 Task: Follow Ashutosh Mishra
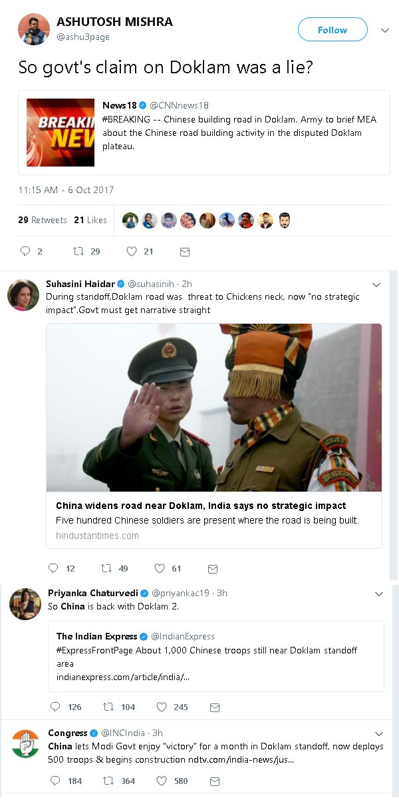tap(332, 30)
